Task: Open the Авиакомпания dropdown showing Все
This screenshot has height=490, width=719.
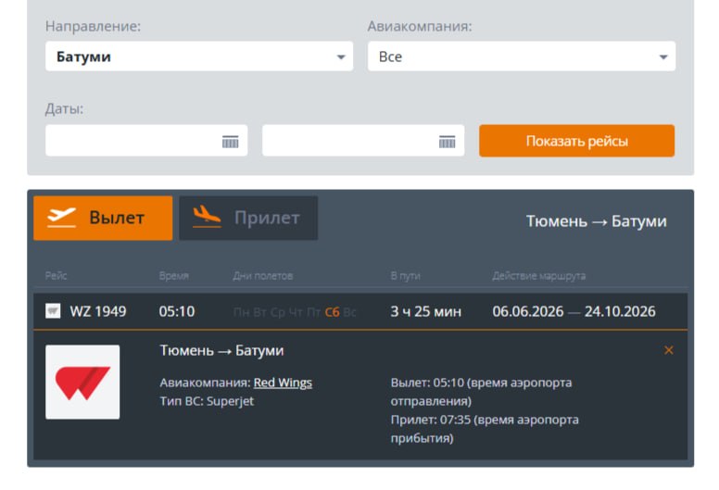Action: (x=522, y=57)
